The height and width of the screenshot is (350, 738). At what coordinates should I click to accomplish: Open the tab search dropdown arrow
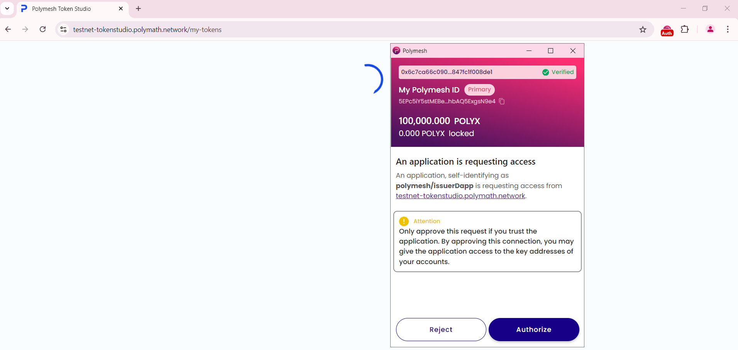coord(7,8)
